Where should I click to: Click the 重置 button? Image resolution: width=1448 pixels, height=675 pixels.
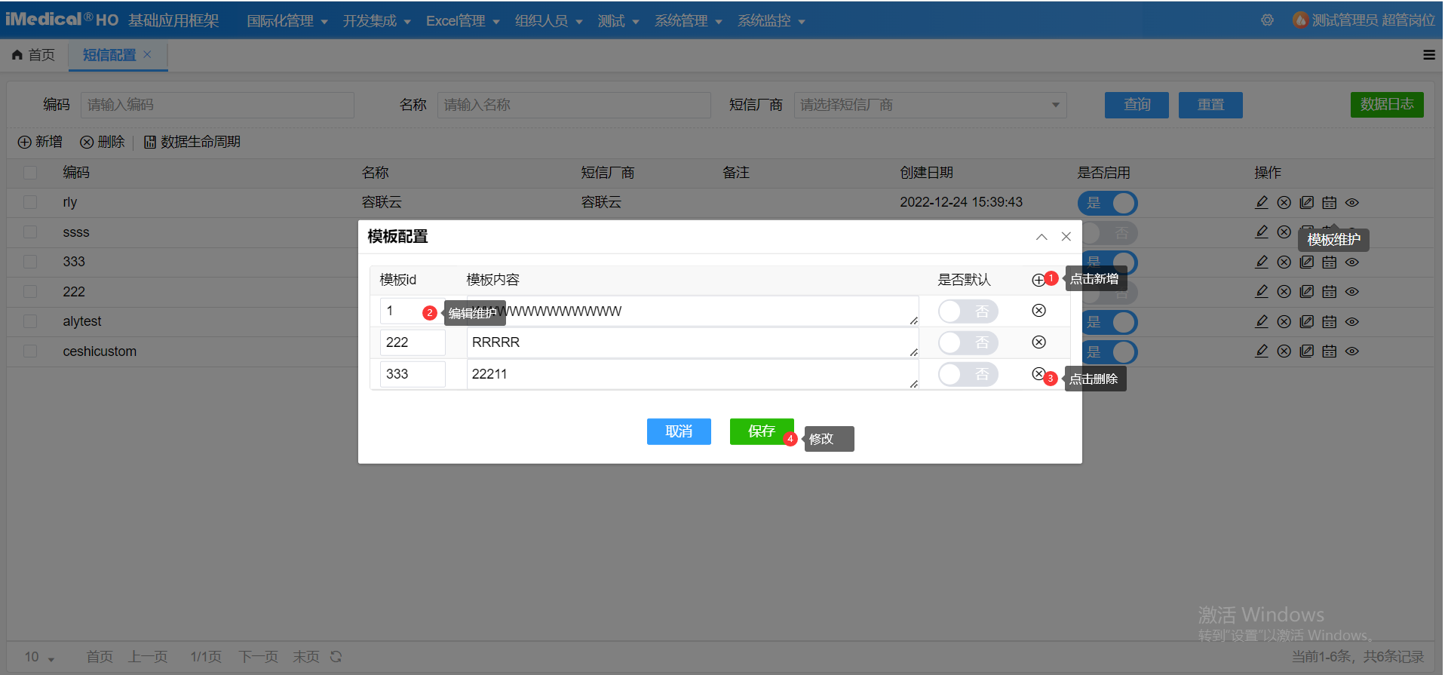[1210, 105]
